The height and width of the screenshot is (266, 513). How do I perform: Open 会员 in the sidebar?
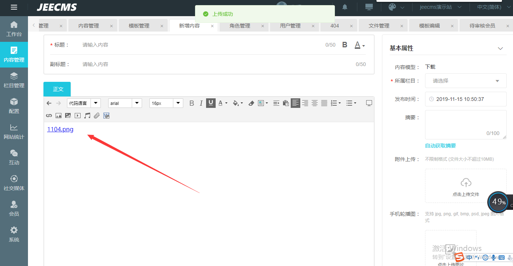[x=14, y=209]
